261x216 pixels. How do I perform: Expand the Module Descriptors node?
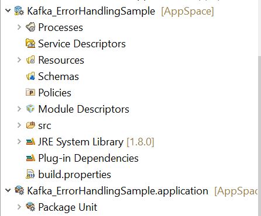pyautogui.click(x=19, y=109)
